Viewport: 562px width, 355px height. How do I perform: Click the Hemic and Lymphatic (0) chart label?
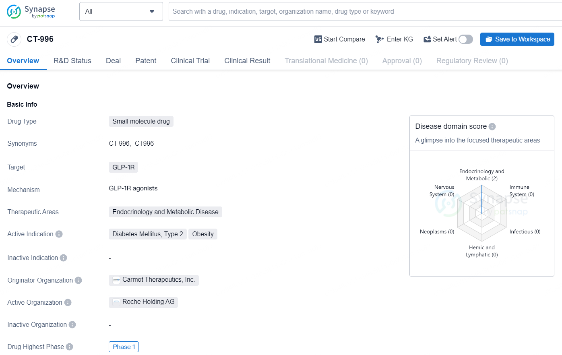pos(482,251)
